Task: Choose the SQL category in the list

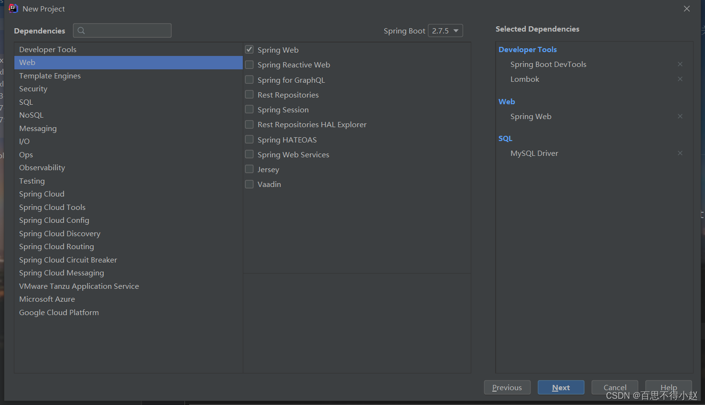Action: pos(129,102)
